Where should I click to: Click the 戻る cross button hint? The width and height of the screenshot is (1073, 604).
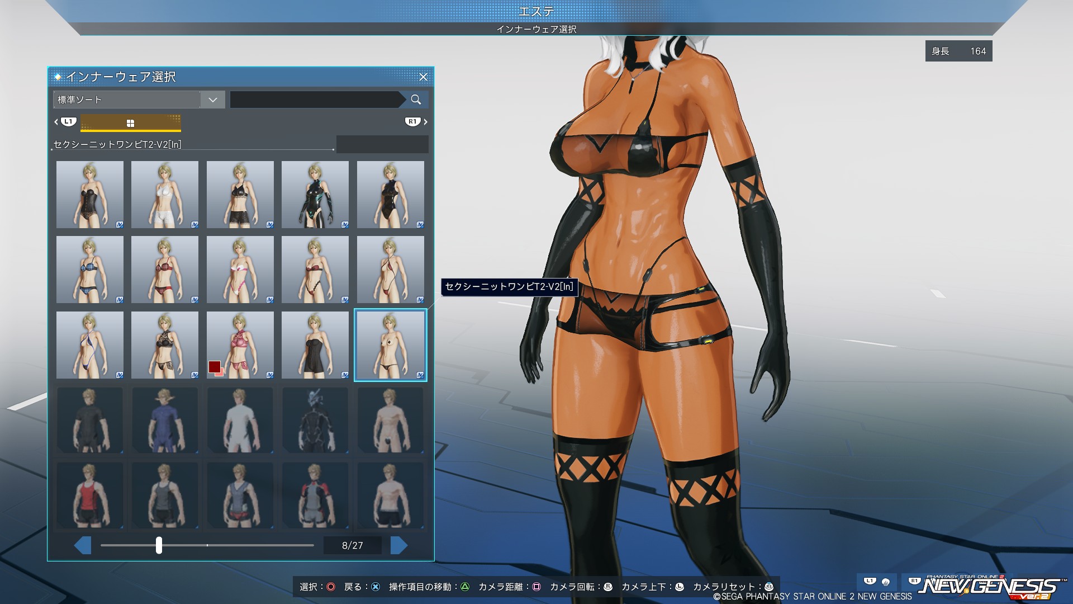pos(376,587)
